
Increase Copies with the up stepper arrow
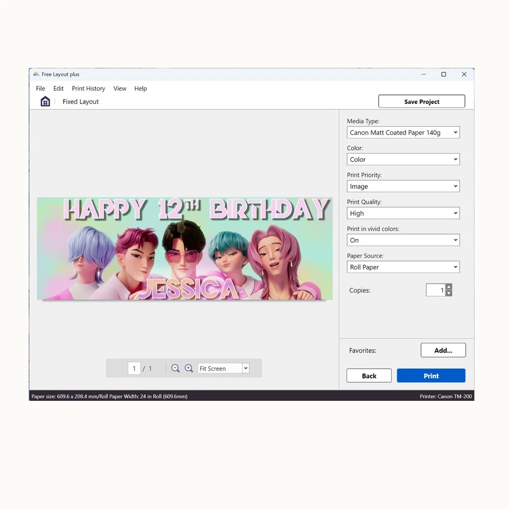tap(449, 287)
